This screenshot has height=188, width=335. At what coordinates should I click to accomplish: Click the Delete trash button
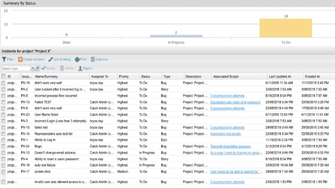click(67, 68)
